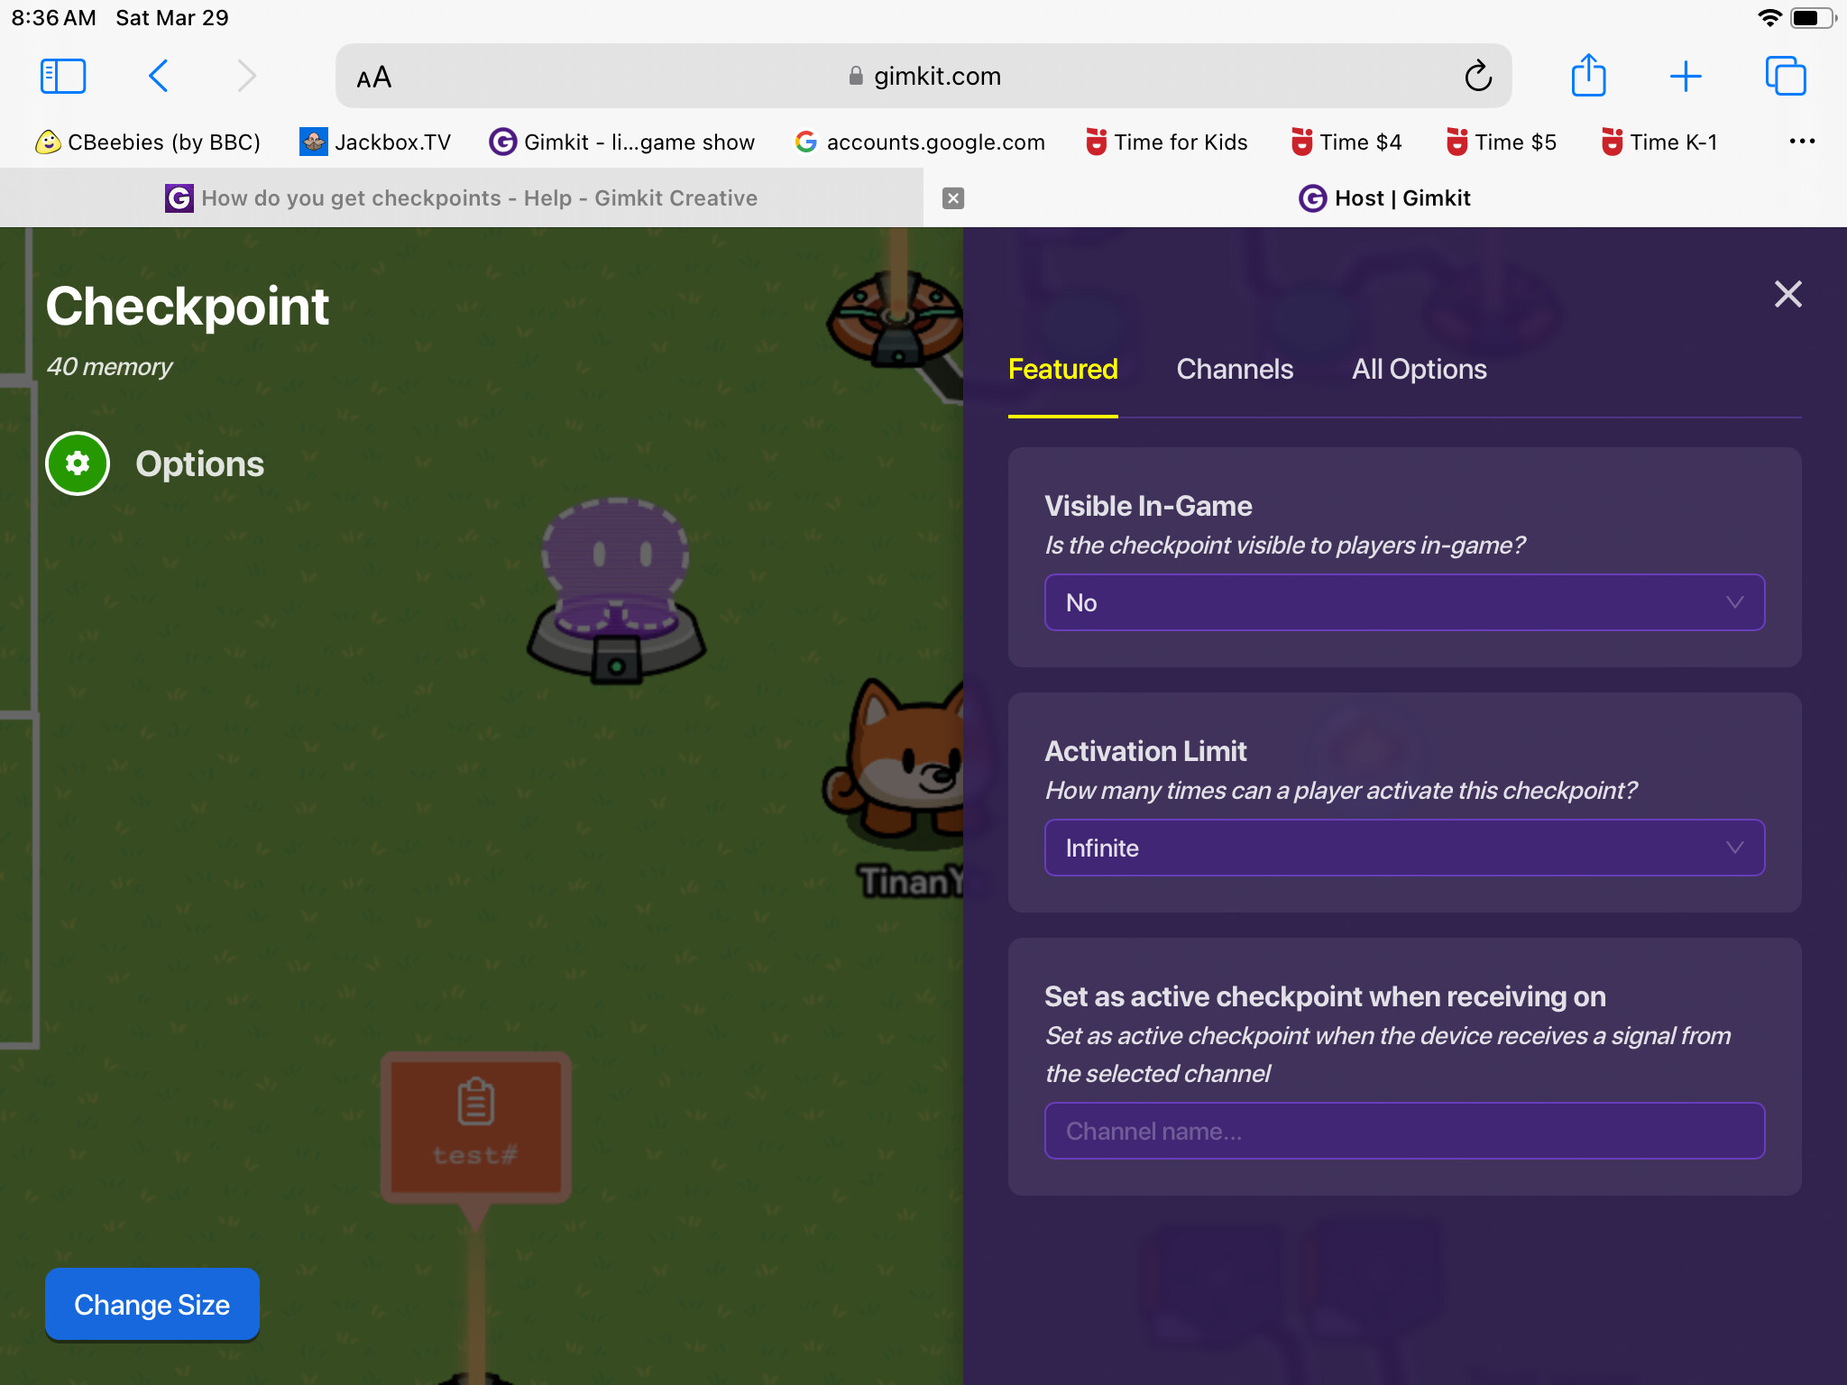Switch to the Channels tab
Screen dimensions: 1847x1385
(x=1234, y=370)
